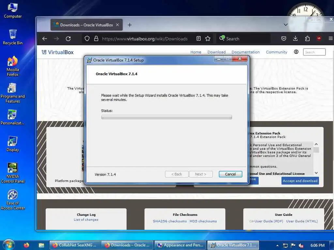Toggle reader view in address bar
Image resolution: width=334 pixels, height=250 pixels.
pyautogui.click(x=198, y=38)
